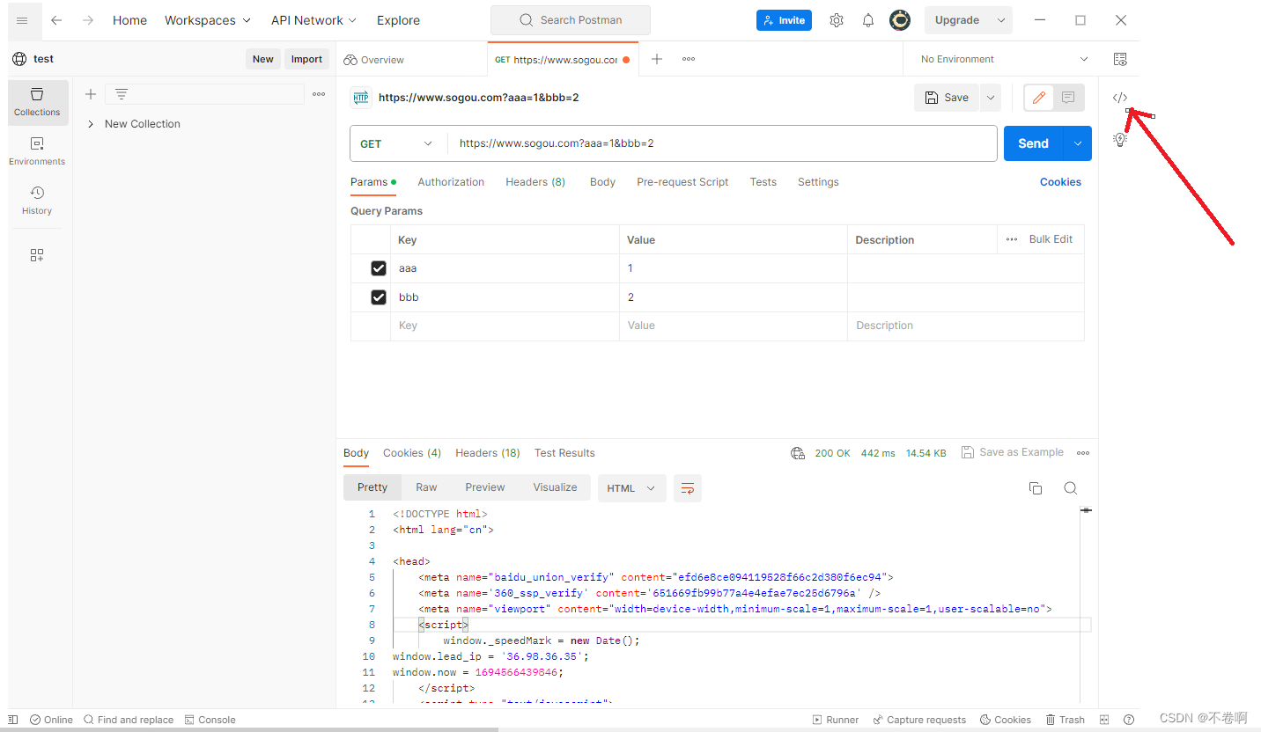Open the GET method dropdown
This screenshot has height=732, width=1261.
tap(398, 143)
